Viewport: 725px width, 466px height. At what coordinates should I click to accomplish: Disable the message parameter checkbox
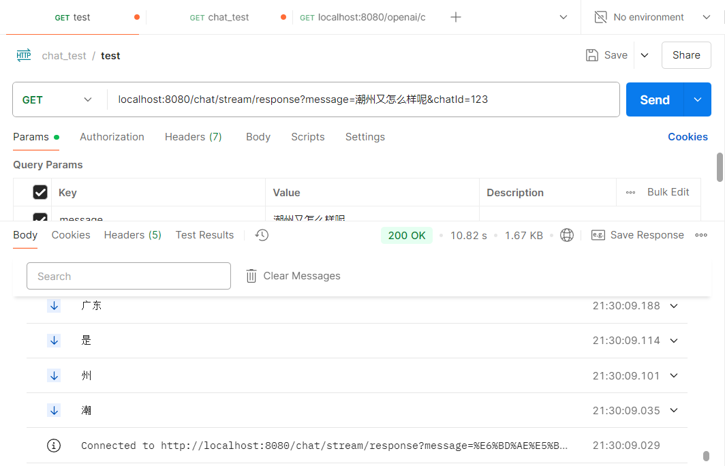pyautogui.click(x=40, y=218)
